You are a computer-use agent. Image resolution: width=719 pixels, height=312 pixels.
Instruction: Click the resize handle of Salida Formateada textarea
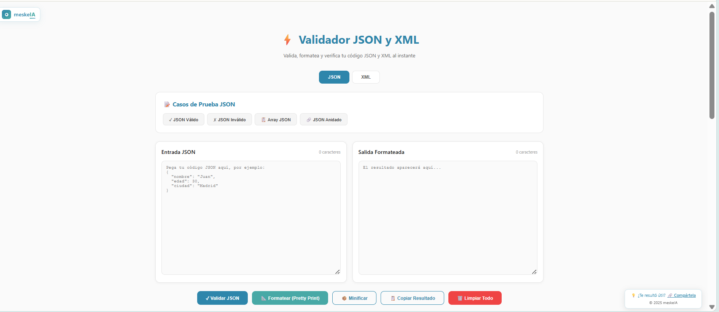tap(534, 272)
